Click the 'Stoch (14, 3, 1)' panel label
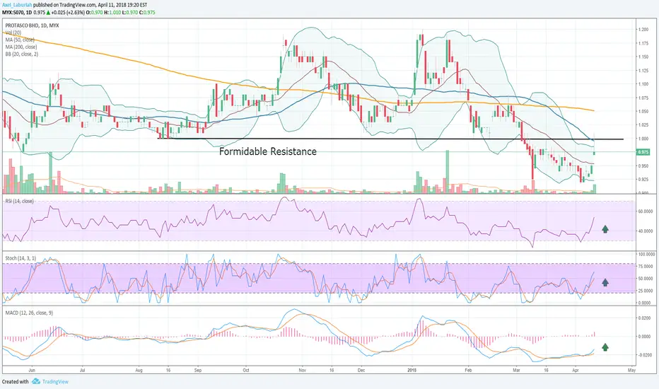659x389 pixels. 21,258
